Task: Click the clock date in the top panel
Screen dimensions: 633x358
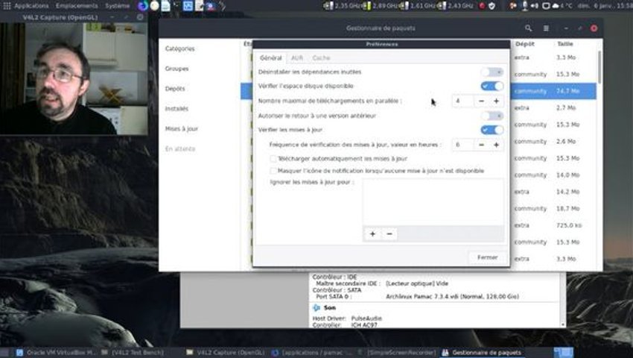Action: pos(605,6)
